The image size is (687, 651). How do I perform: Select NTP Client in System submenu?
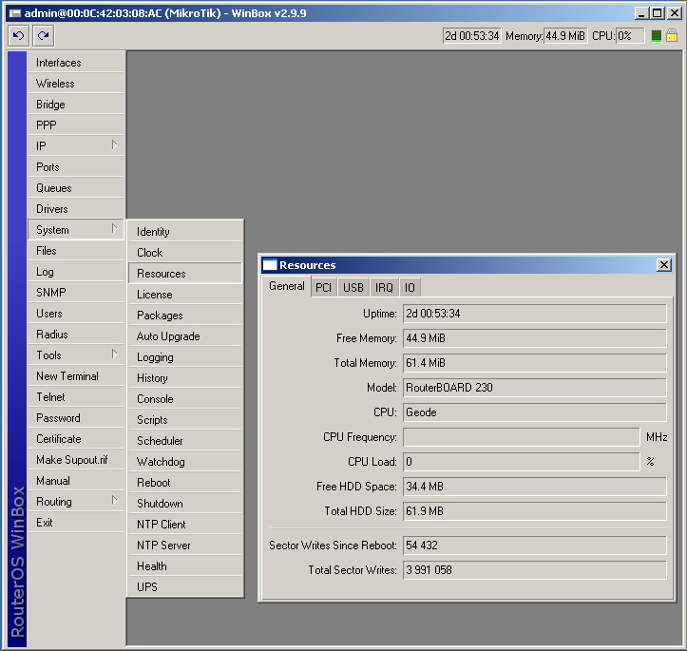[x=185, y=525]
